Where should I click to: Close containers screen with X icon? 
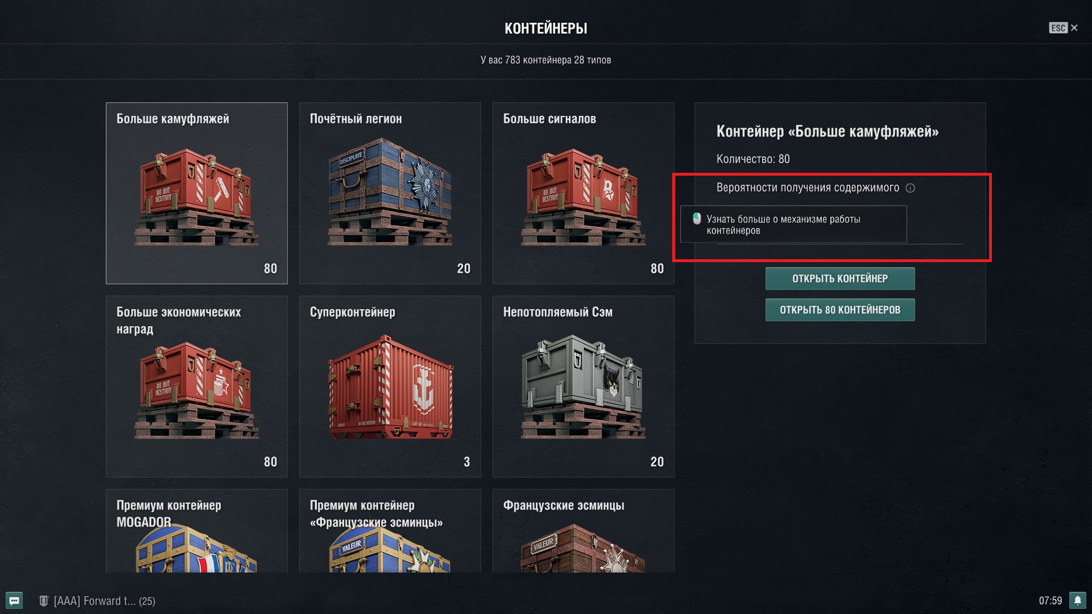pyautogui.click(x=1074, y=28)
